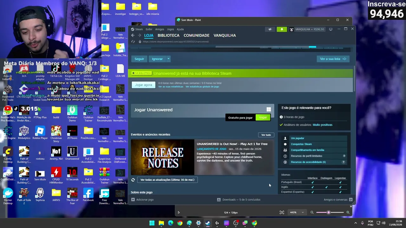Click Ver tudo events button
The width and height of the screenshot is (406, 228).
point(266,135)
